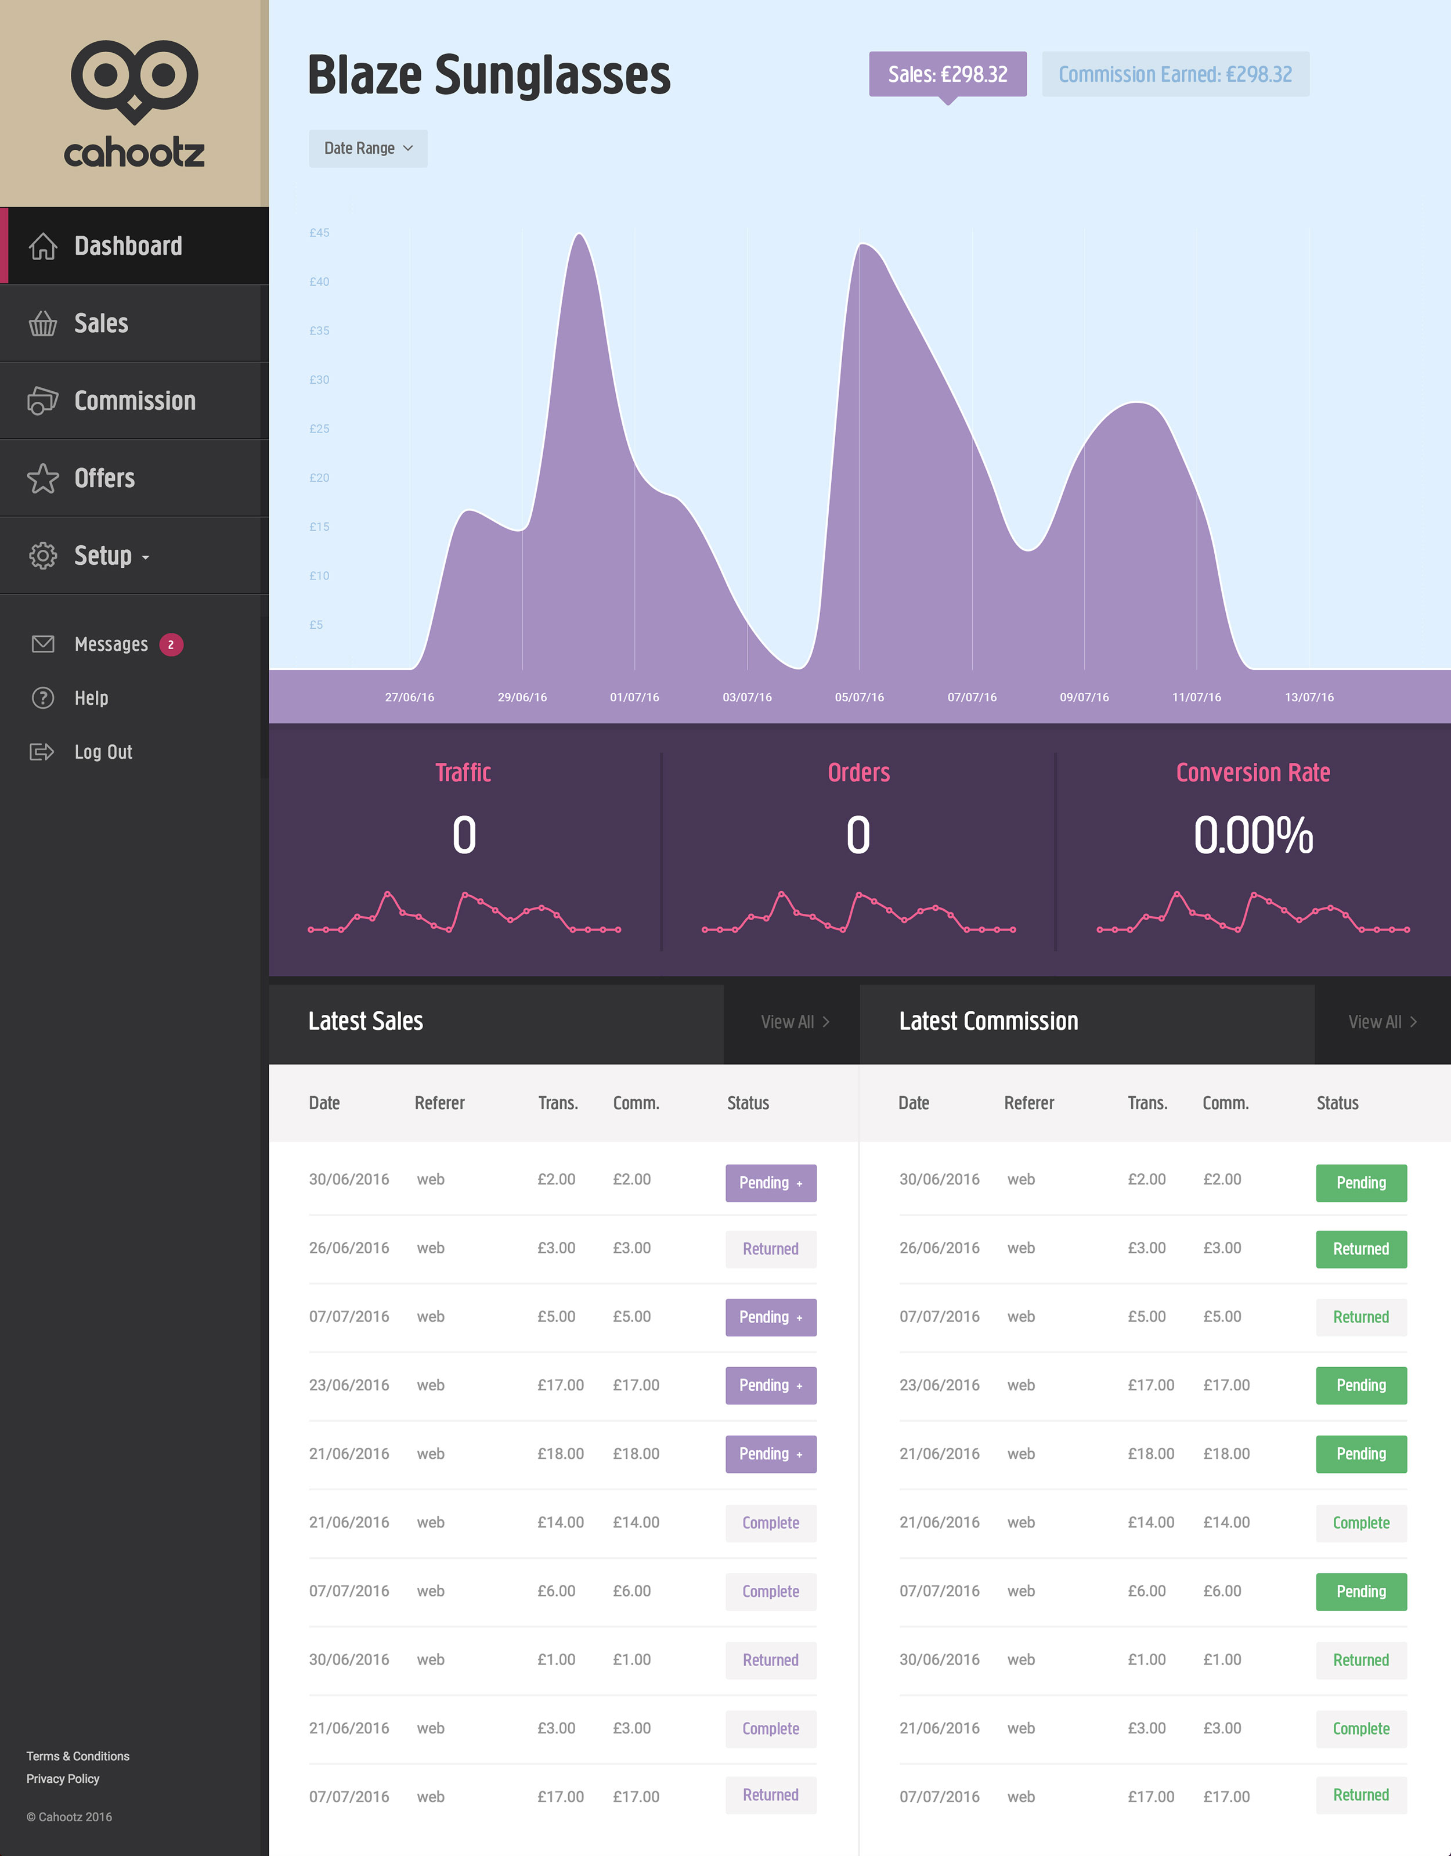Click Returned status on 26/06/2016 sale
This screenshot has height=1856, width=1451.
click(771, 1249)
